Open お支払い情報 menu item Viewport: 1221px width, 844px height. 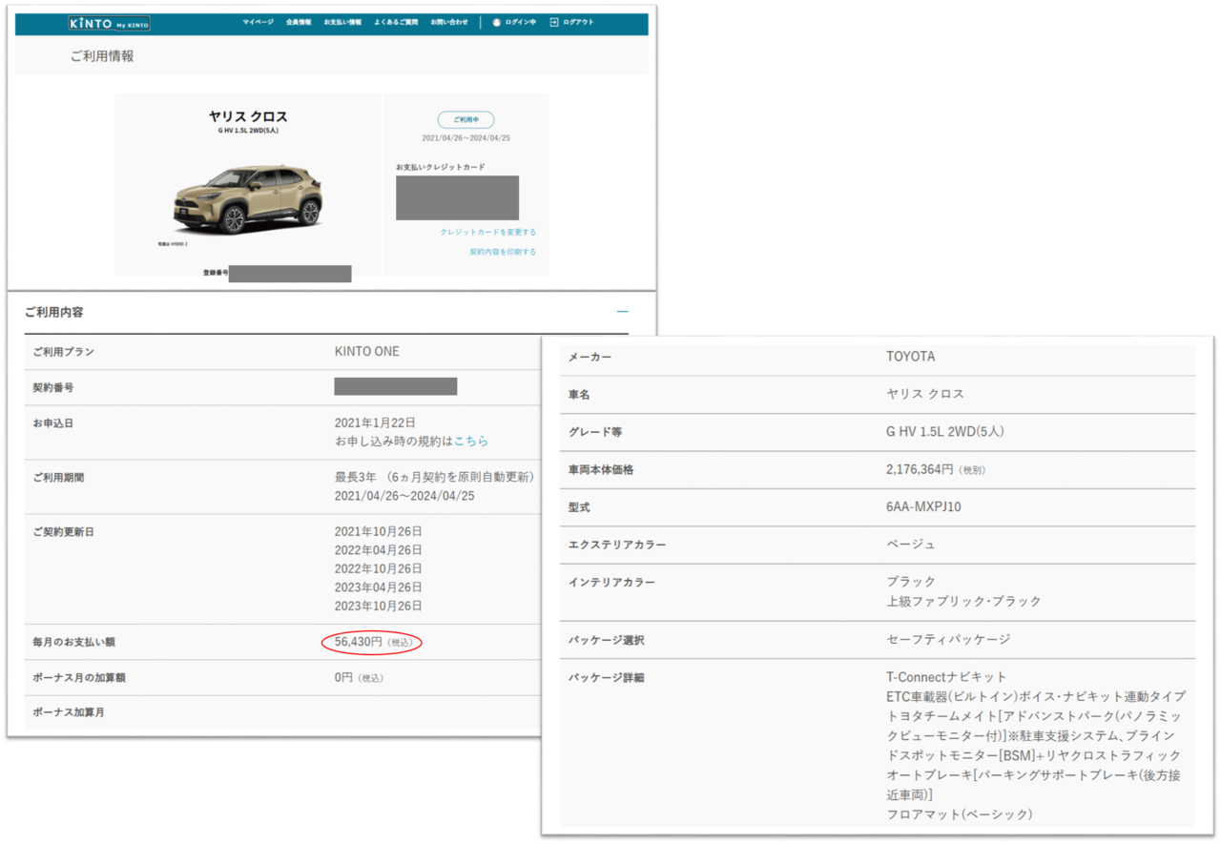tap(342, 22)
